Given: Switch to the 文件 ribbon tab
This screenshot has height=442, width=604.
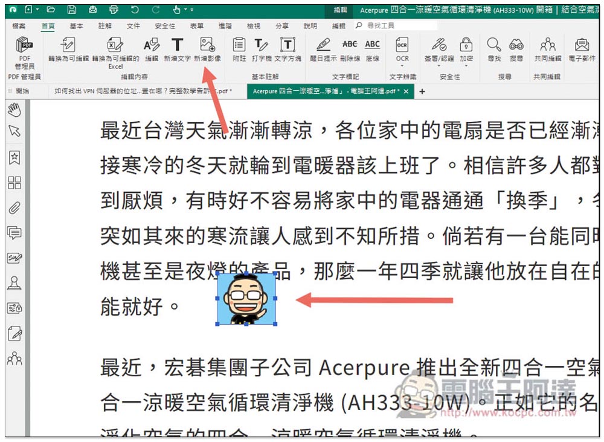Looking at the screenshot, I should 133,26.
